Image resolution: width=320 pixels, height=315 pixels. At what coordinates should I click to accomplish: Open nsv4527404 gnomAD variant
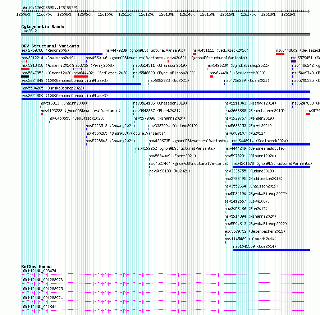coord(189,163)
